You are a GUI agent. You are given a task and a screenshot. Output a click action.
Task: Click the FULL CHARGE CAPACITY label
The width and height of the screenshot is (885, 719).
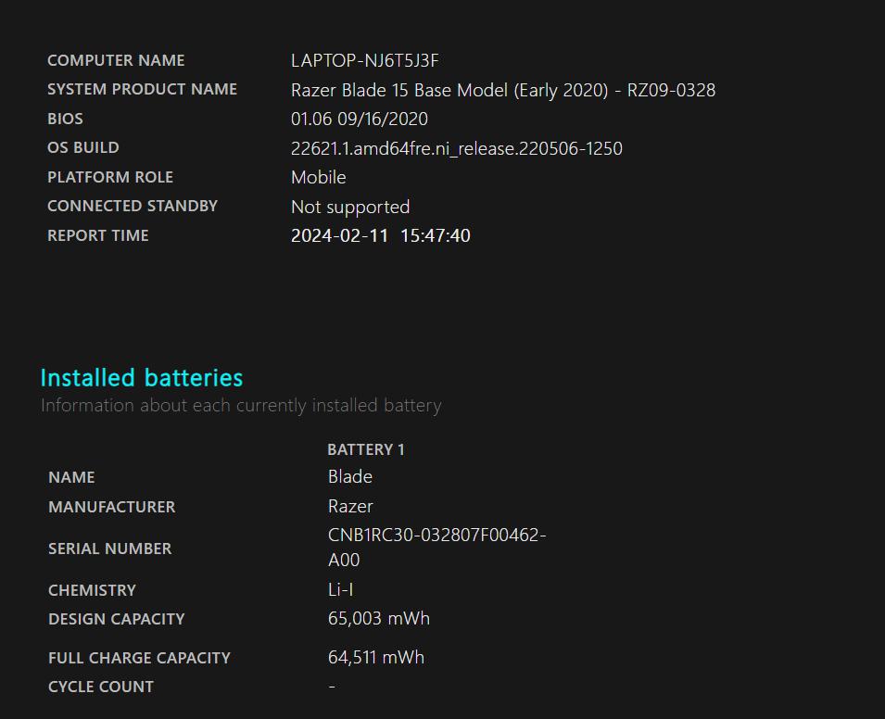(x=139, y=658)
